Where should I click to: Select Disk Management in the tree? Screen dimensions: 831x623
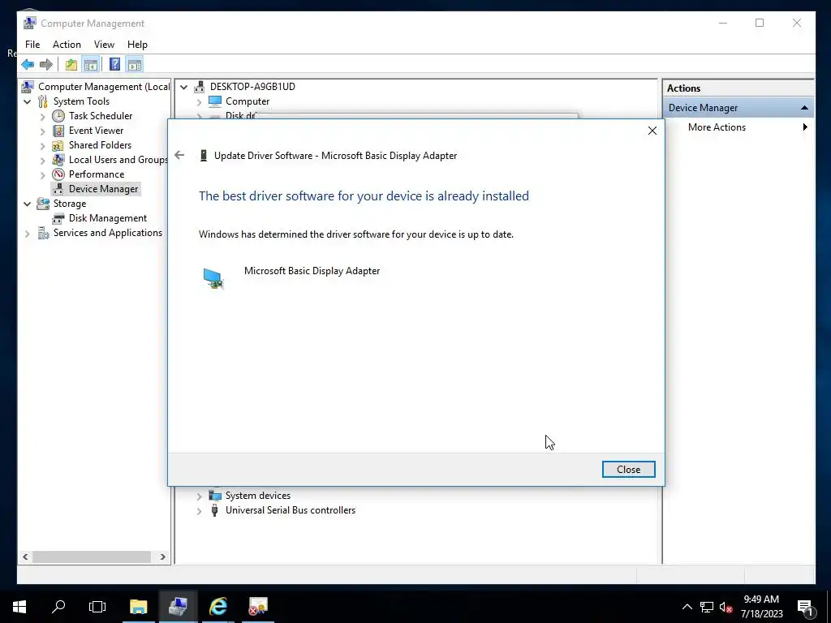click(108, 218)
